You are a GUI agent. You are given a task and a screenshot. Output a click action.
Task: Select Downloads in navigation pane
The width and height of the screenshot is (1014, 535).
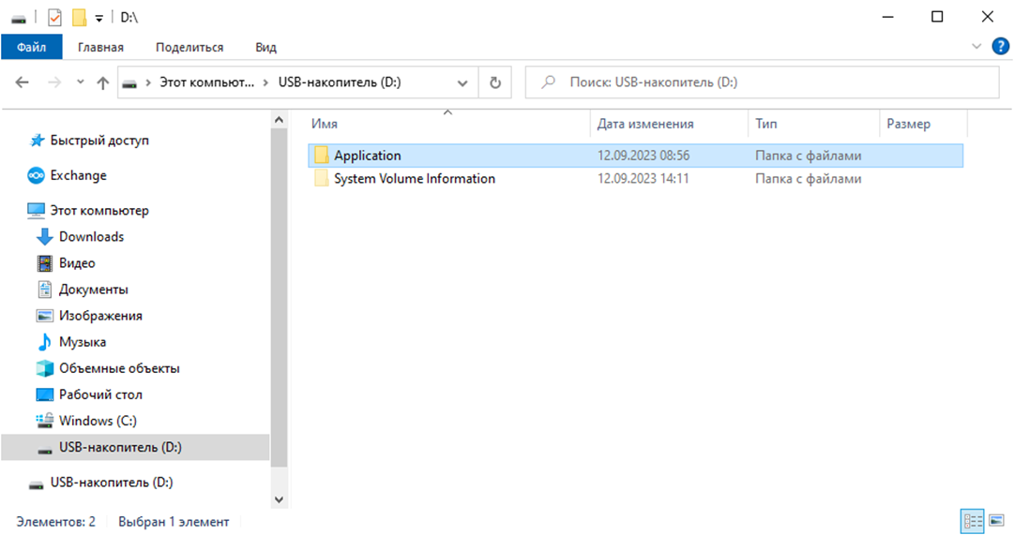coord(91,237)
